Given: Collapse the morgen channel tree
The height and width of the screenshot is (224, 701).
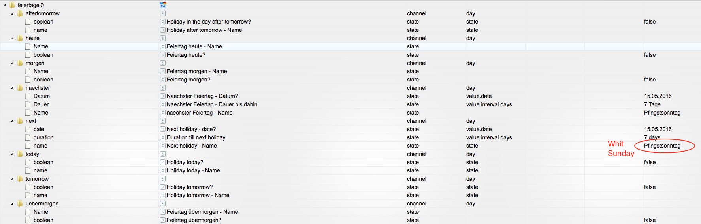Looking at the screenshot, I should pyautogui.click(x=12, y=63).
